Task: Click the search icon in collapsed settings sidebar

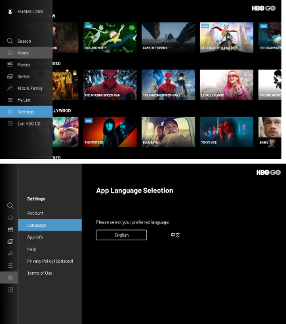Action: pyautogui.click(x=10, y=206)
